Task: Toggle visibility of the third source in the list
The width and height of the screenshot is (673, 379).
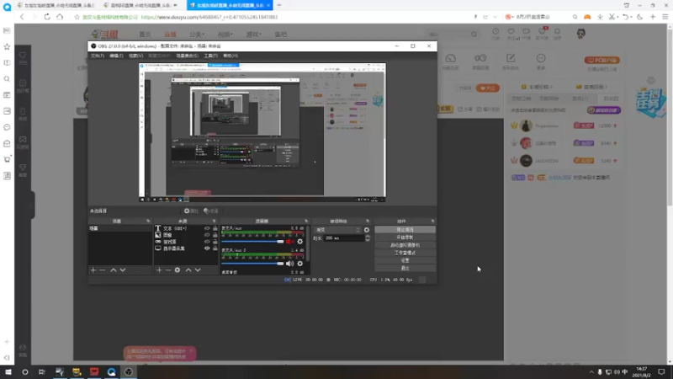Action: point(207,242)
